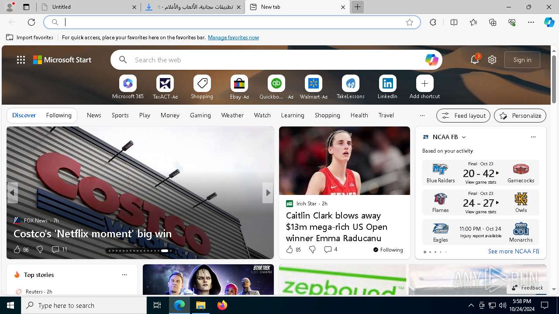This screenshot has height=314, width=559.
Task: Open Edge Settings and more menu
Action: point(531,22)
